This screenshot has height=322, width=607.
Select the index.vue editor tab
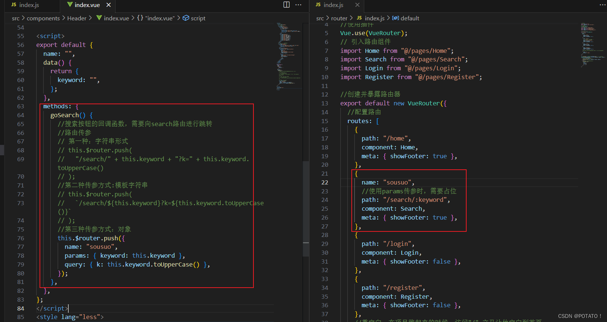pos(87,5)
